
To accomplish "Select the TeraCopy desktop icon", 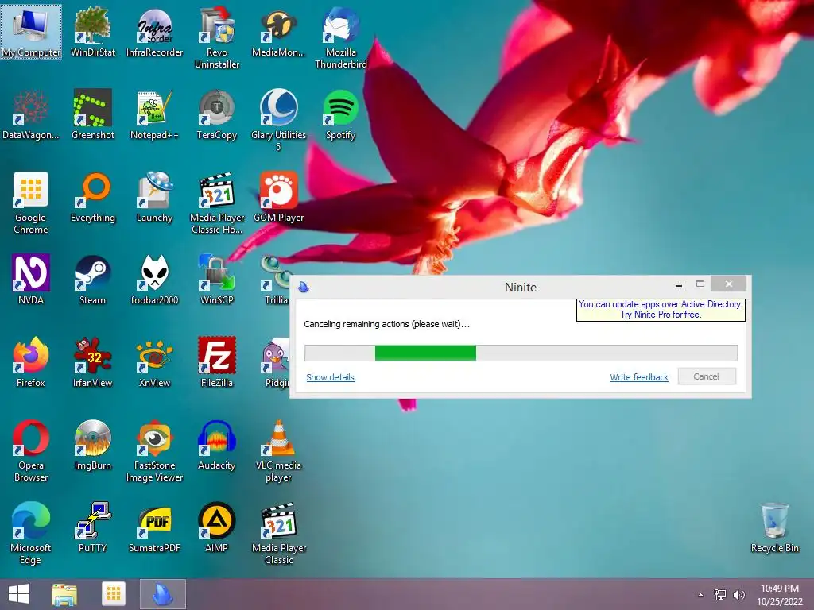I will (x=216, y=114).
